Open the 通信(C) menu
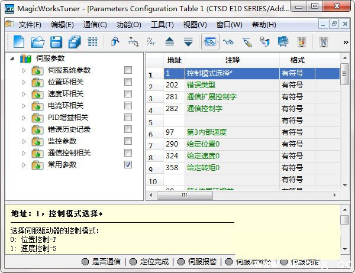Image resolution: width=355 pixels, height=273 pixels. pyautogui.click(x=95, y=25)
